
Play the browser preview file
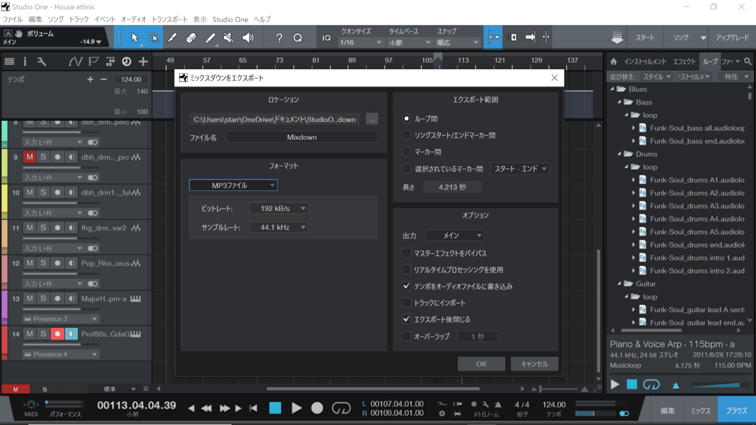615,384
